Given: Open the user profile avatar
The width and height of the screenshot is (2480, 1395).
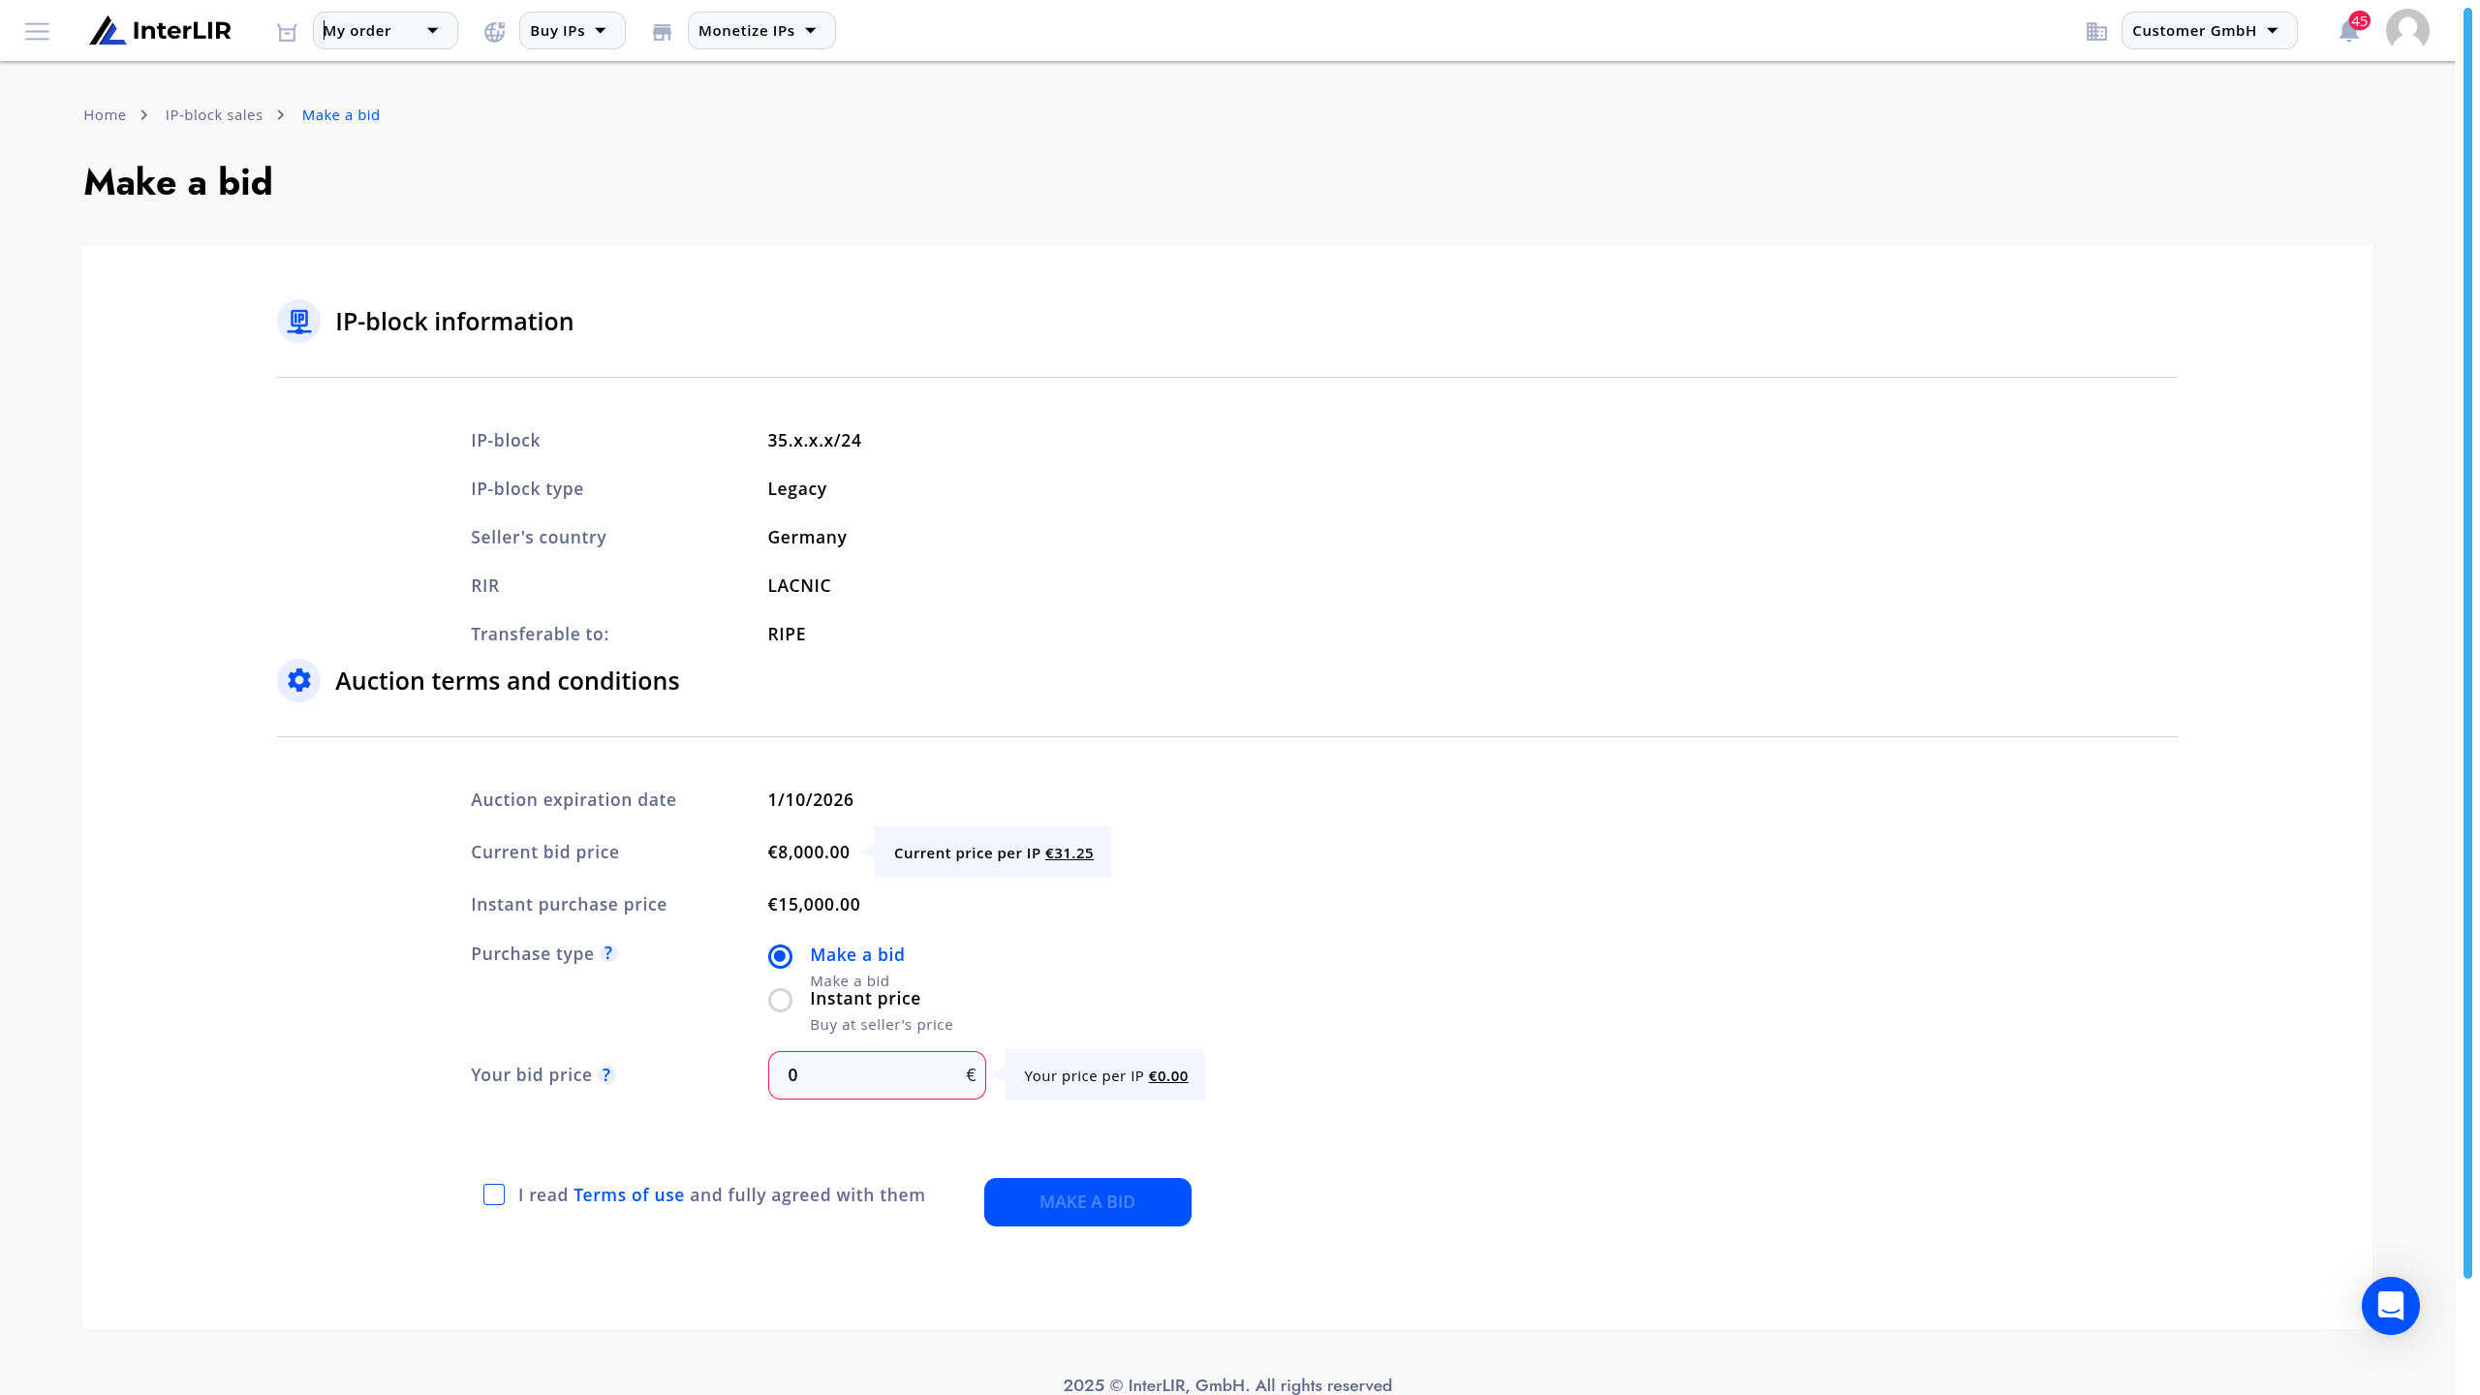Looking at the screenshot, I should tap(2407, 30).
